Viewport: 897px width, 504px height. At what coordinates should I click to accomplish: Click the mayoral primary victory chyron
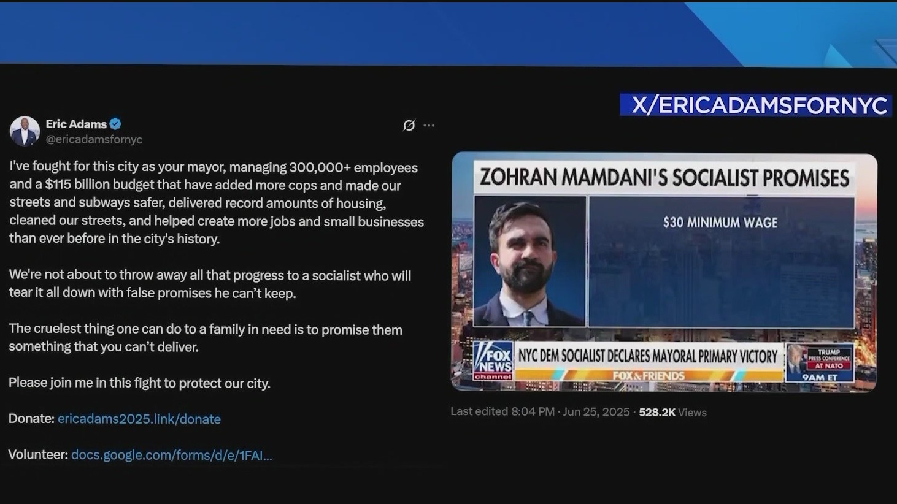click(648, 356)
